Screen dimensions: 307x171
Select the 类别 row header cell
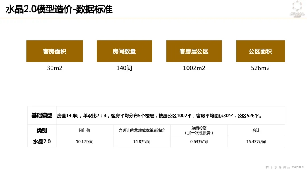(x=42, y=130)
